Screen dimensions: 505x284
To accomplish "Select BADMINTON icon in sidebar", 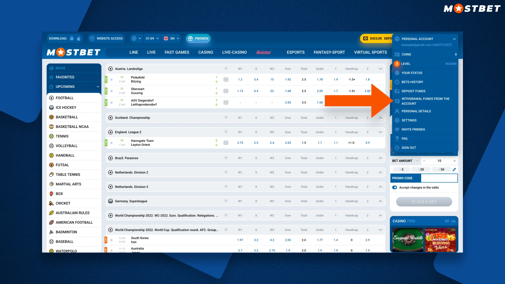I will click(51, 232).
